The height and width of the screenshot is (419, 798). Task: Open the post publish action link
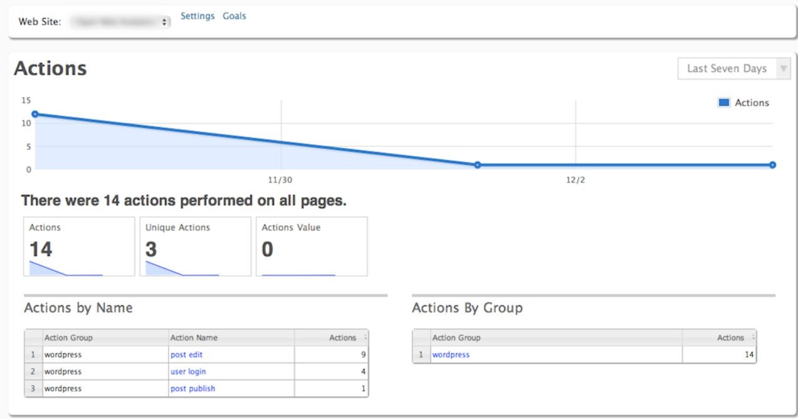192,389
